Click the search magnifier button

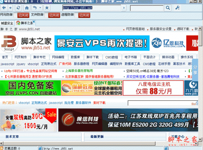(x=168, y=8)
